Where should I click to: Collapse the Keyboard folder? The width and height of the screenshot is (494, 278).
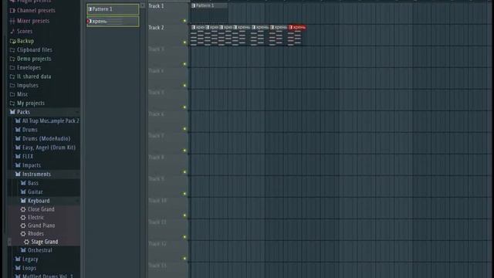tap(35, 201)
